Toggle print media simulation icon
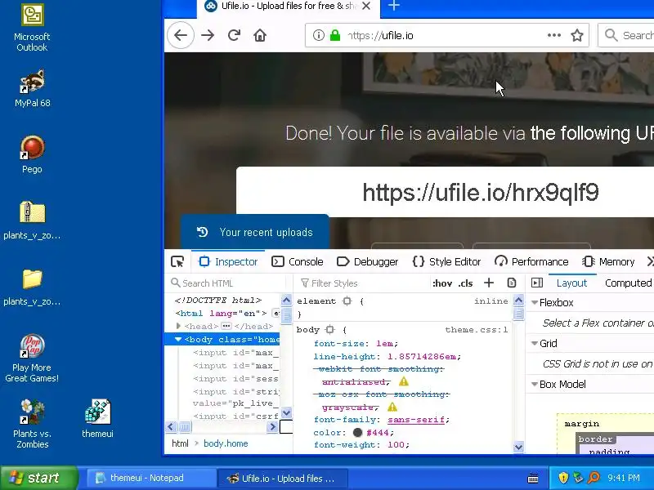This screenshot has height=490, width=654. pyautogui.click(x=512, y=283)
